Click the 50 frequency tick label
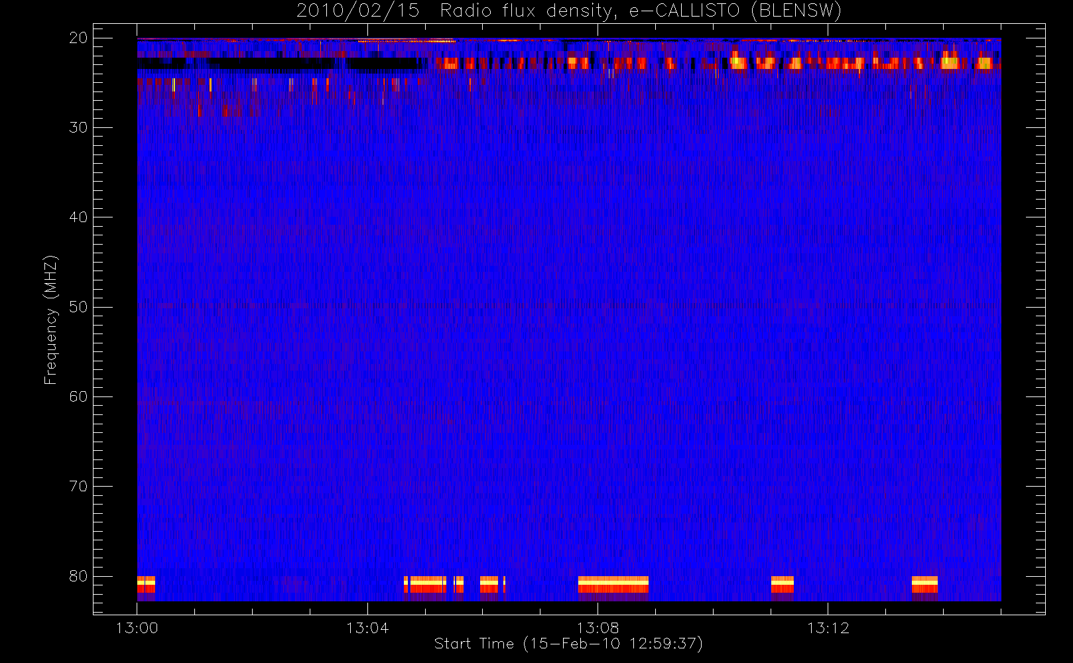Image resolution: width=1073 pixels, height=663 pixels. pos(78,307)
